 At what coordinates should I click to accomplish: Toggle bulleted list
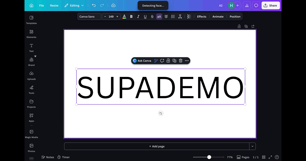[173, 17]
